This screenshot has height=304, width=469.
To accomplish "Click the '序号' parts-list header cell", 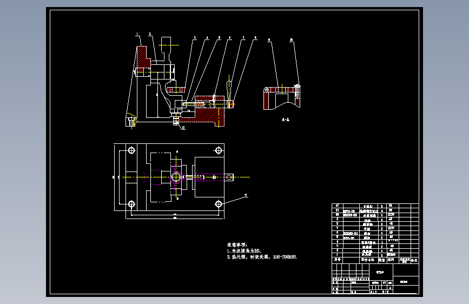I will 338,260.
